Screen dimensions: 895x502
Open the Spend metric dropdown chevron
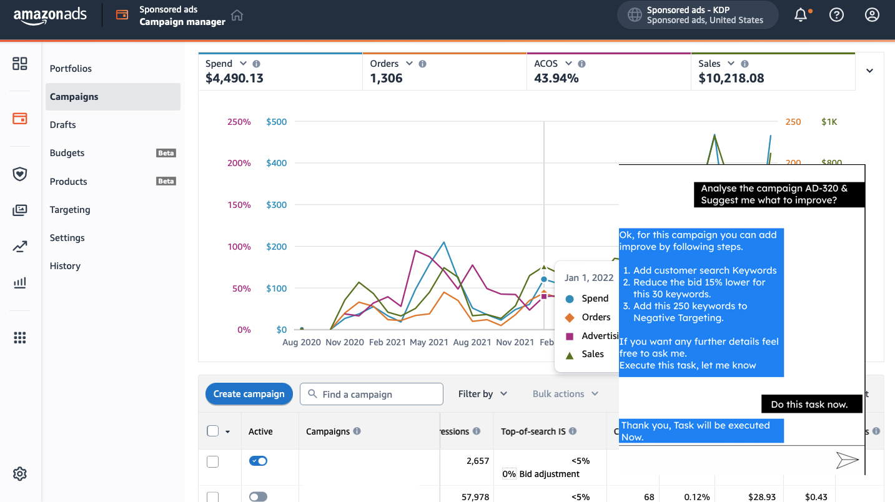coord(243,64)
